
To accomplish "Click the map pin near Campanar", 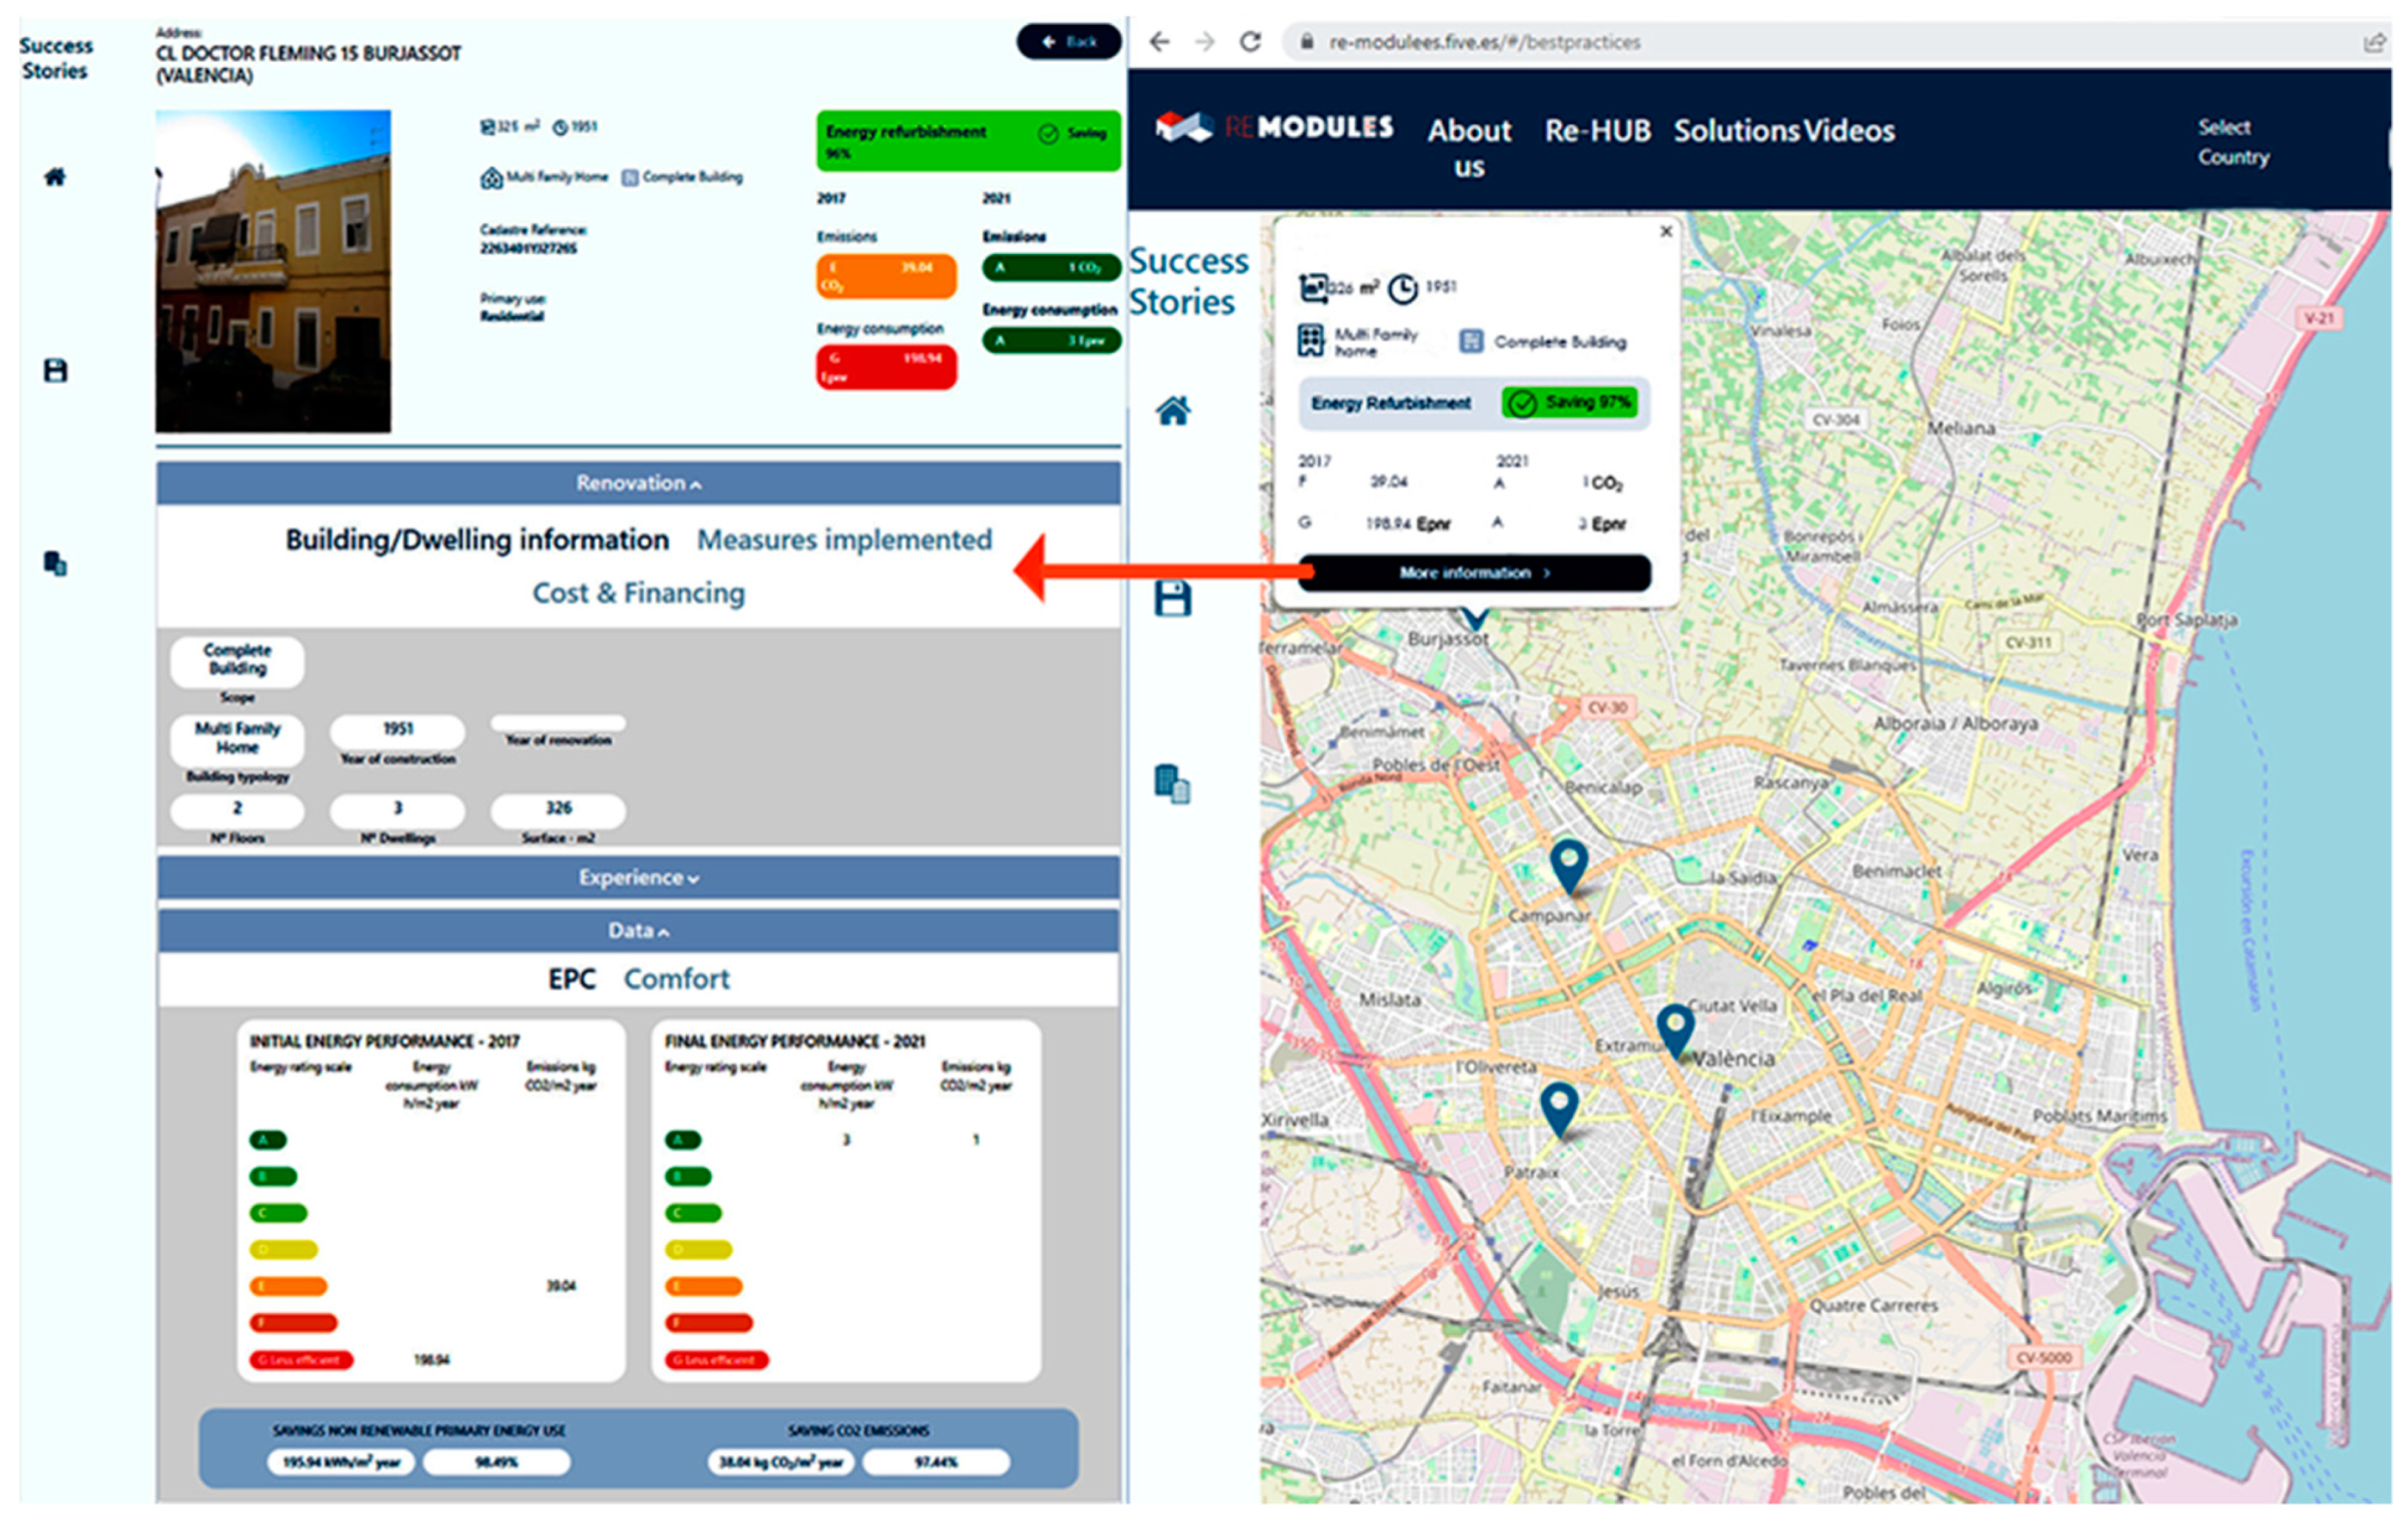I will pyautogui.click(x=1568, y=864).
